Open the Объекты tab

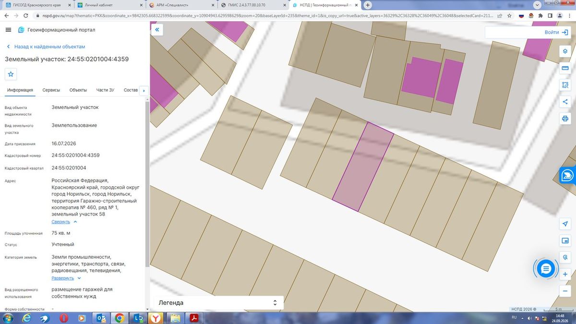[x=78, y=90]
